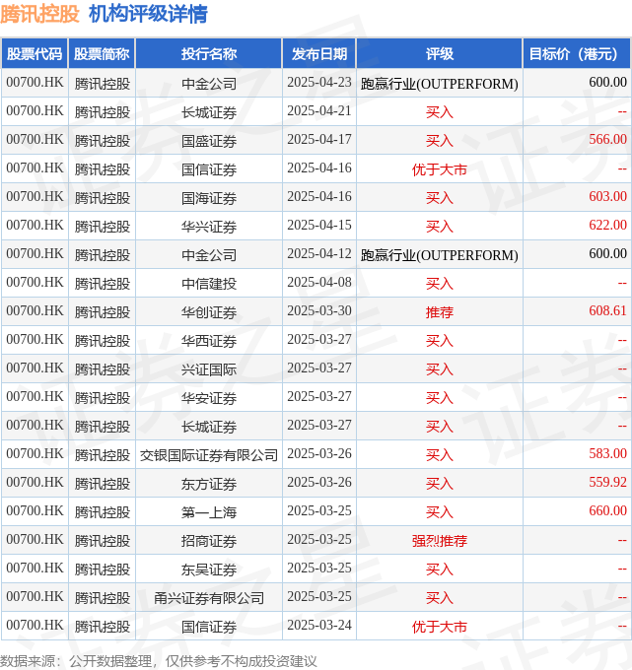
Task: Click target price 660.00
Action: click(x=607, y=510)
